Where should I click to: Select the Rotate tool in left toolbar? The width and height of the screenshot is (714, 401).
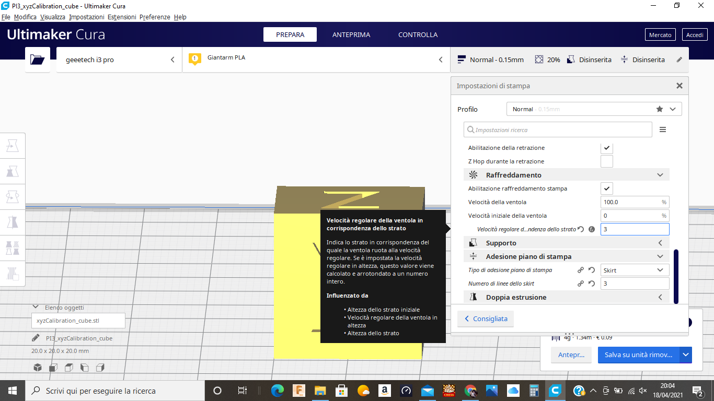pos(13,197)
